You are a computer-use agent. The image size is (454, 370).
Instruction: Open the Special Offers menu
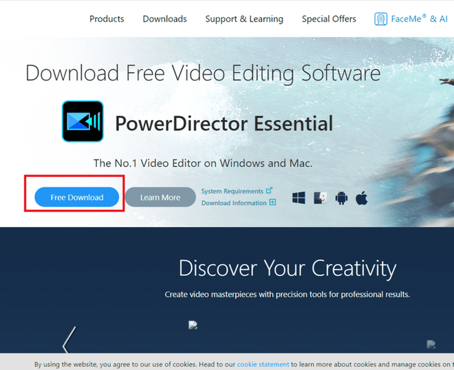[x=329, y=19]
